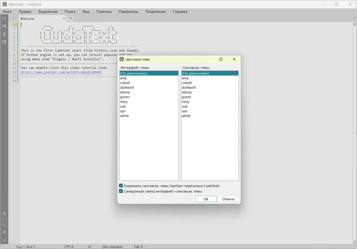Select syn in the Синтаксис-темы list
The image size is (357, 249).
point(210,111)
